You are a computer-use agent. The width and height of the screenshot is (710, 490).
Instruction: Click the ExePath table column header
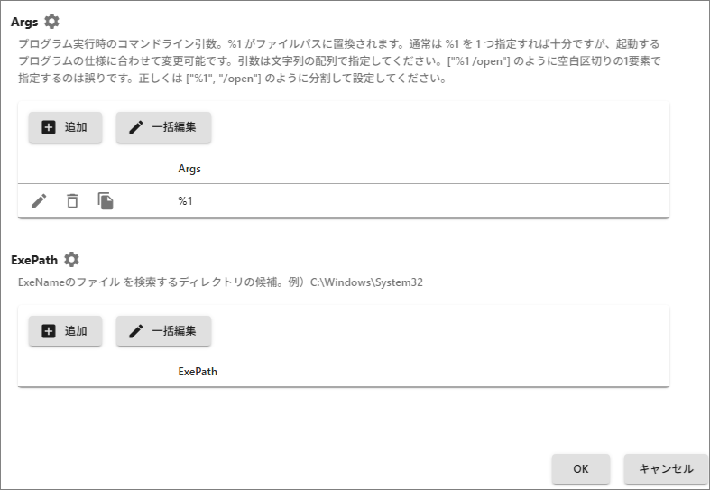coord(198,372)
